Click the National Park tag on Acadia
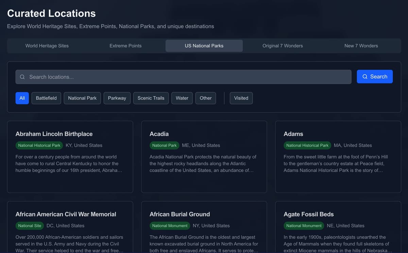 [164, 145]
